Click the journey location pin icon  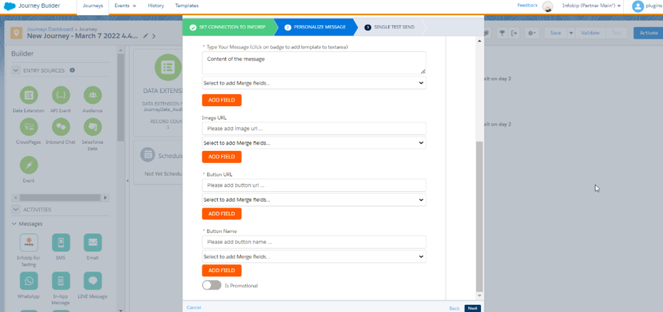(x=17, y=33)
